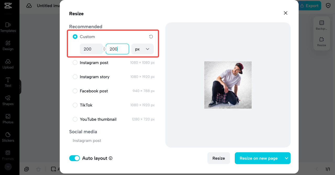This screenshot has width=335, height=175.
Task: Open the Stickers sidebar panel
Action: [8, 137]
